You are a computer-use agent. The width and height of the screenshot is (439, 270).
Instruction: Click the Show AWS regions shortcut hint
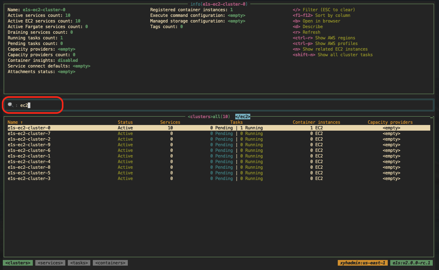(x=324, y=38)
